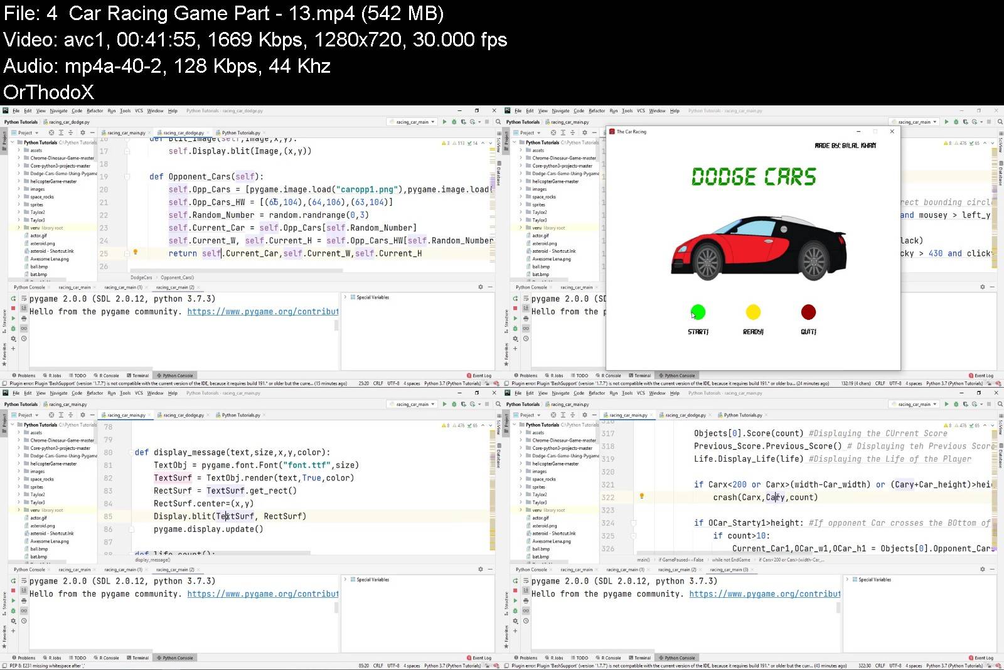Collapse Python Tutorials root in bottom-right frame's tree

click(516, 425)
